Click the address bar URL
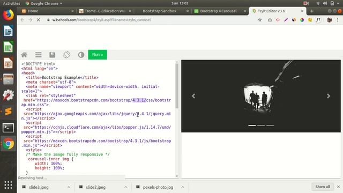This screenshot has width=343, height=193. [x=101, y=20]
